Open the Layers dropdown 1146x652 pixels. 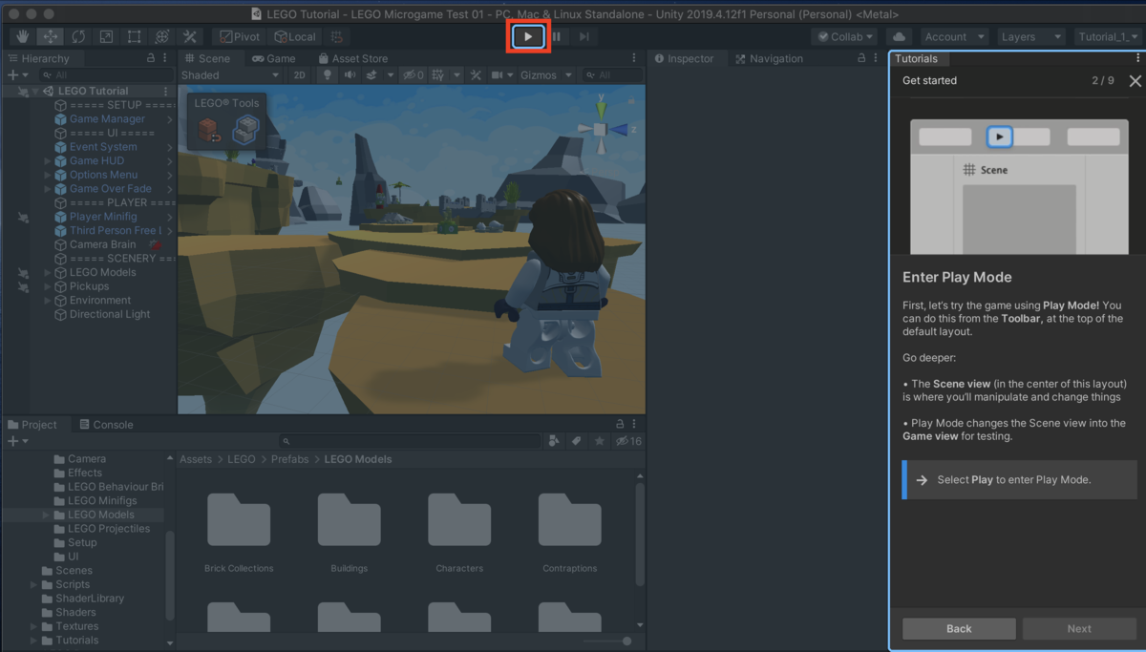click(x=1030, y=36)
